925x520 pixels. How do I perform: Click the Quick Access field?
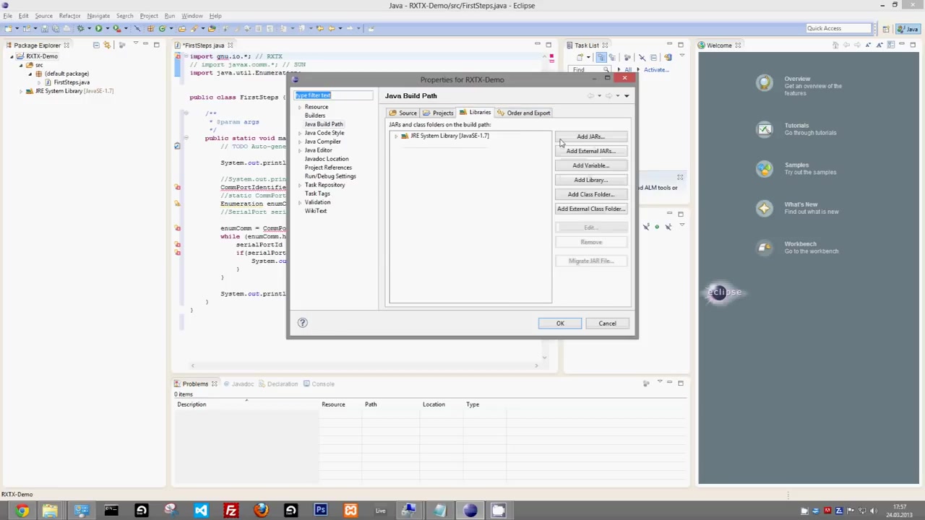[838, 28]
